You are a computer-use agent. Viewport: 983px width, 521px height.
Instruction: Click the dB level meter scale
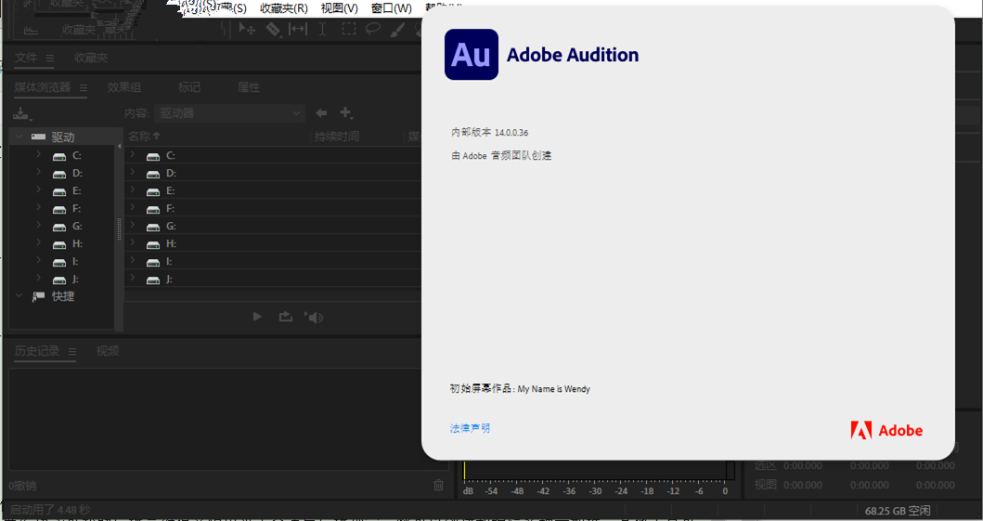(595, 491)
